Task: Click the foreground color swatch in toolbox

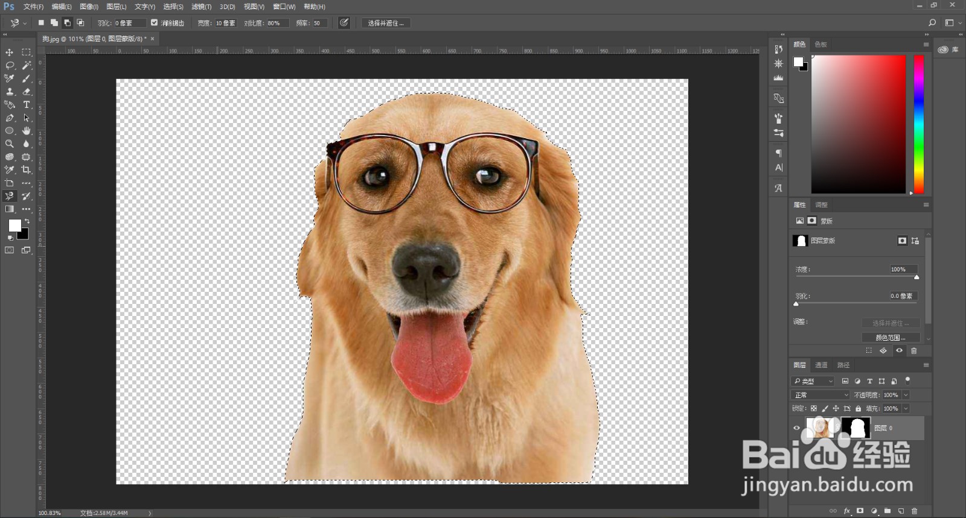Action: tap(14, 225)
